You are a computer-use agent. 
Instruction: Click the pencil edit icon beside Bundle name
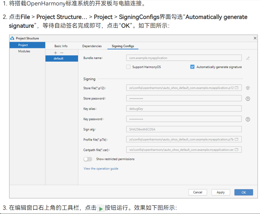[x=248, y=58]
